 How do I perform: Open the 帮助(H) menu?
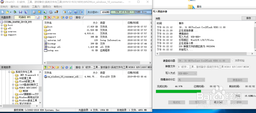pyautogui.click(x=58, y=7)
